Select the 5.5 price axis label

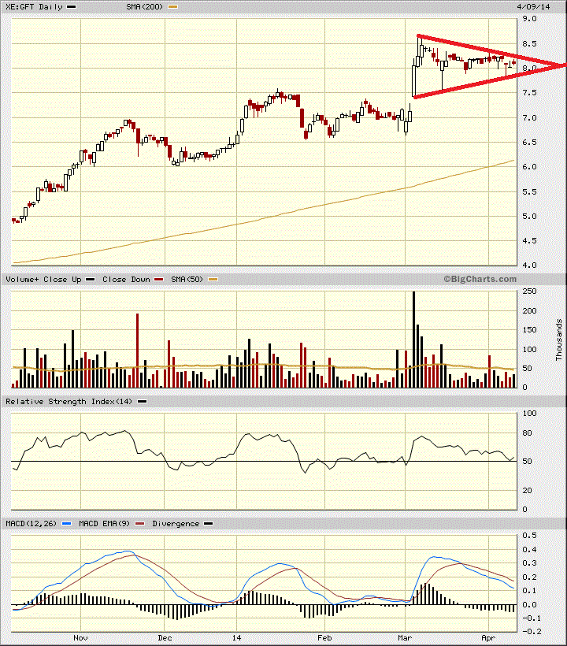click(x=529, y=192)
